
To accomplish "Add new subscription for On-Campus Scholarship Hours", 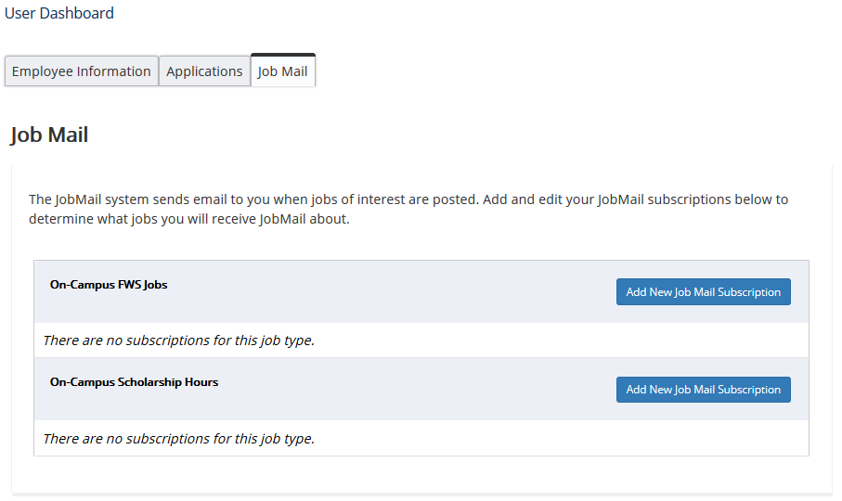I will [703, 390].
